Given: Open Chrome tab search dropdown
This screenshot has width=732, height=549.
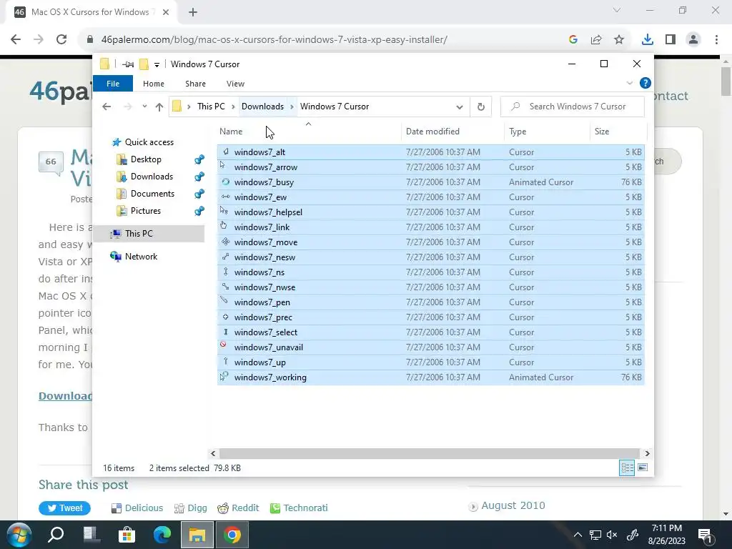Looking at the screenshot, I should coord(617,10).
